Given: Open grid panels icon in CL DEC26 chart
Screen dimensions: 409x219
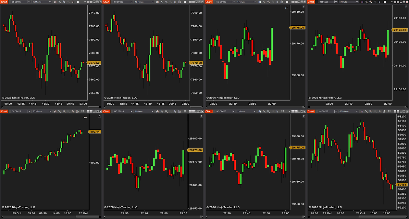Looking at the screenshot, I should click(x=82, y=111).
